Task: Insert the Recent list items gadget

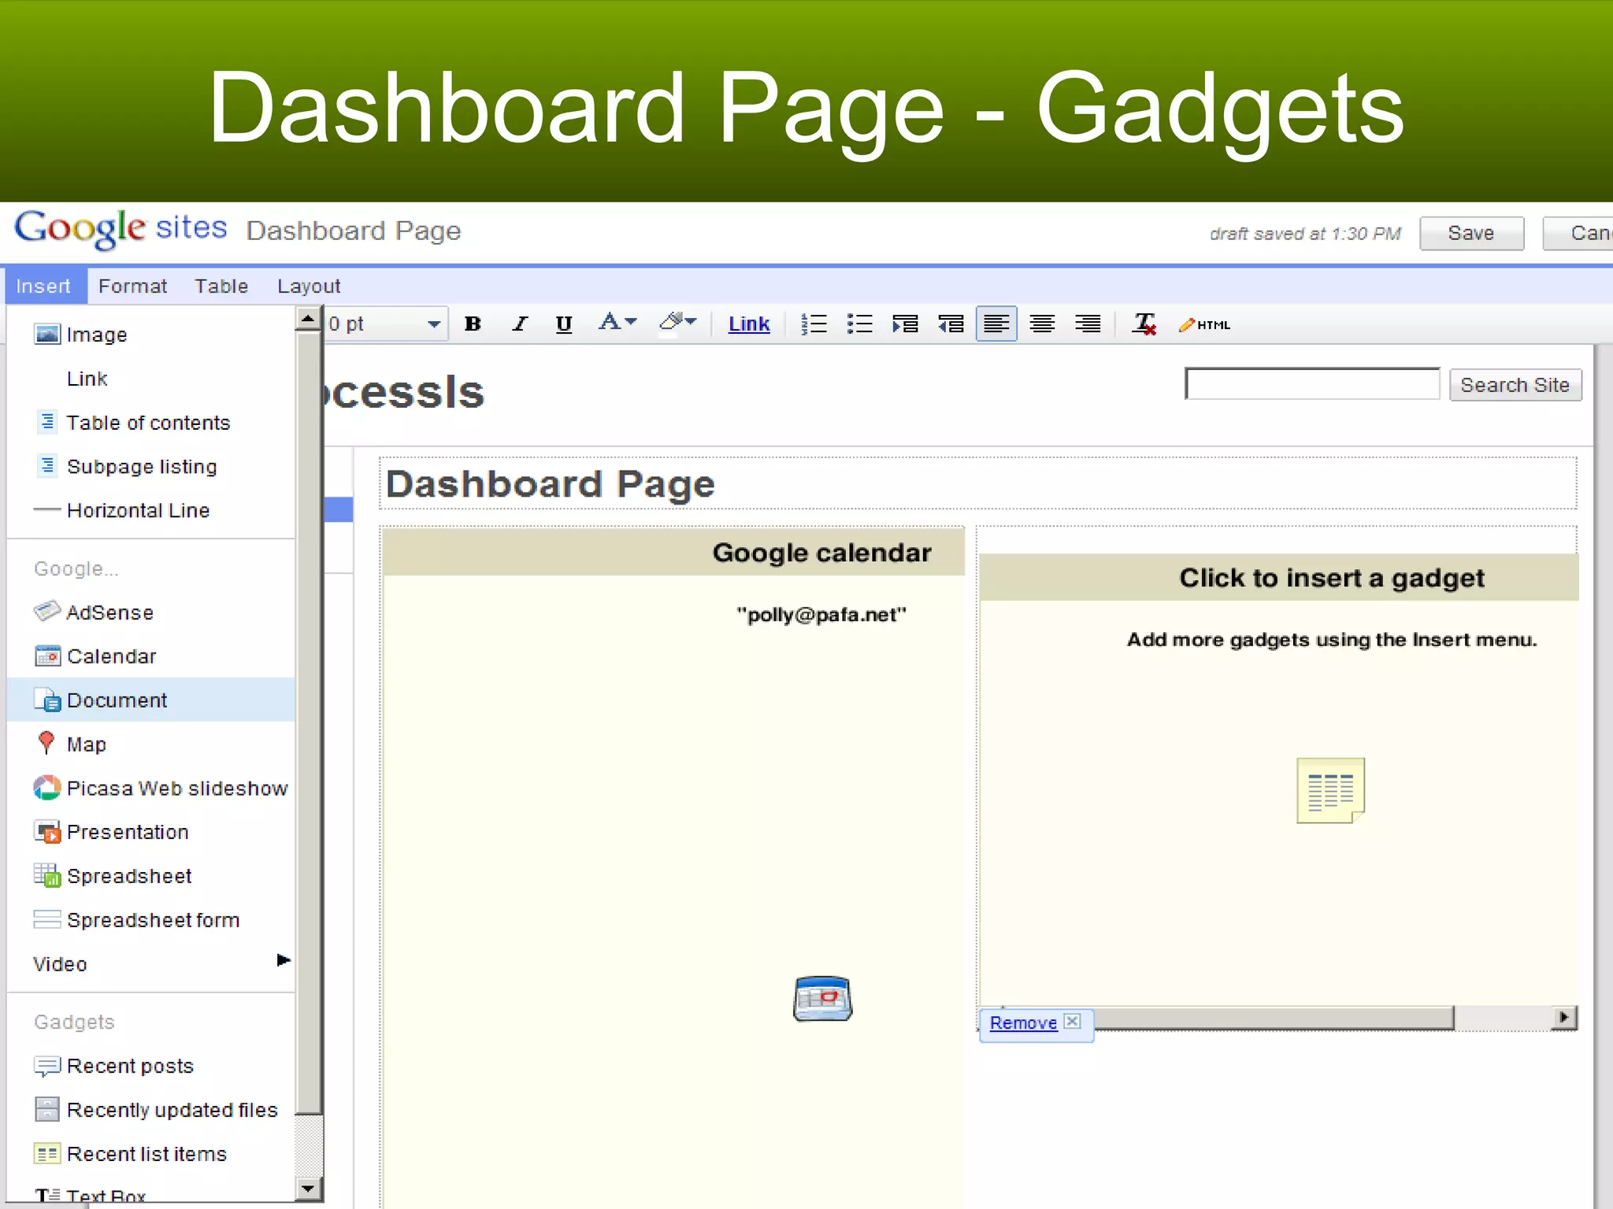Action: (x=151, y=1154)
